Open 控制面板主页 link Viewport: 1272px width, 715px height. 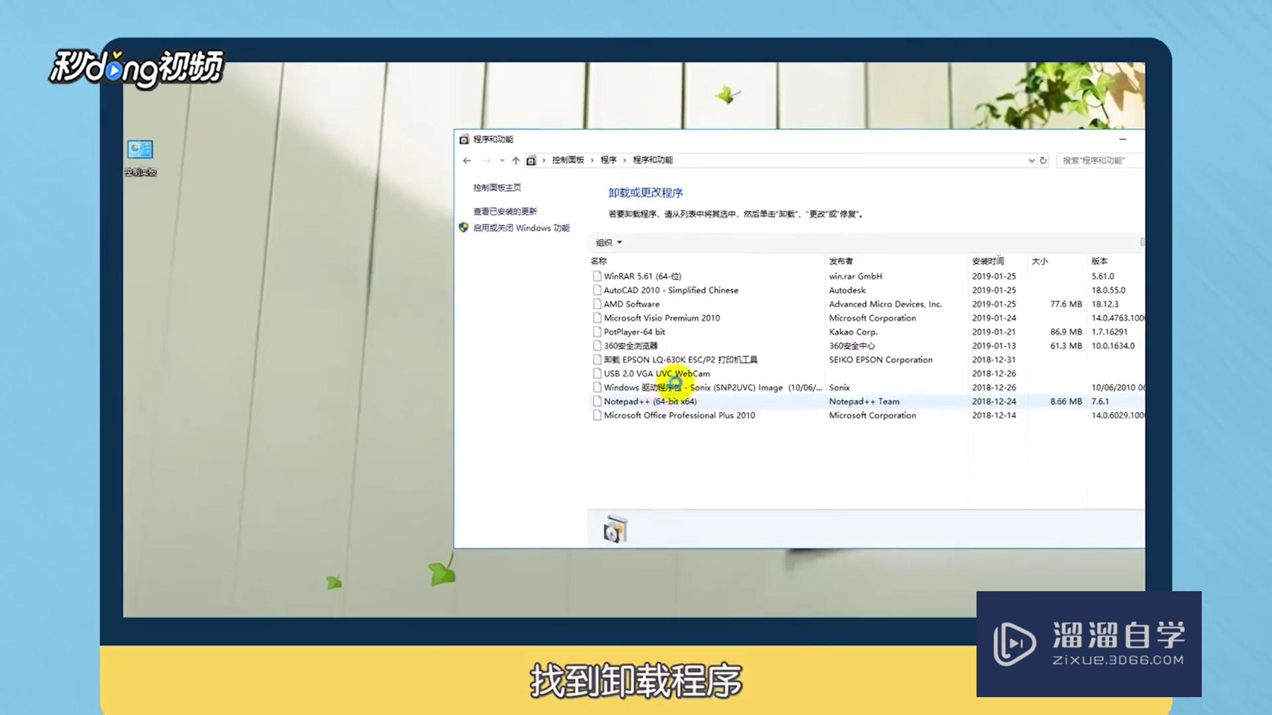[x=497, y=187]
